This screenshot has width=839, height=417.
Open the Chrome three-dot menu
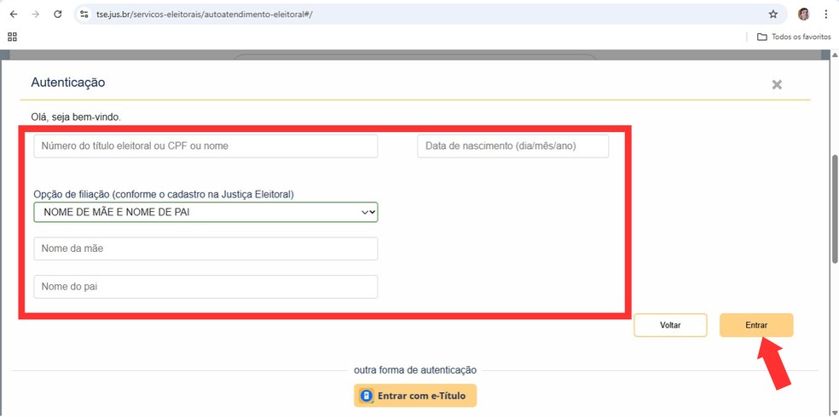[x=826, y=14]
